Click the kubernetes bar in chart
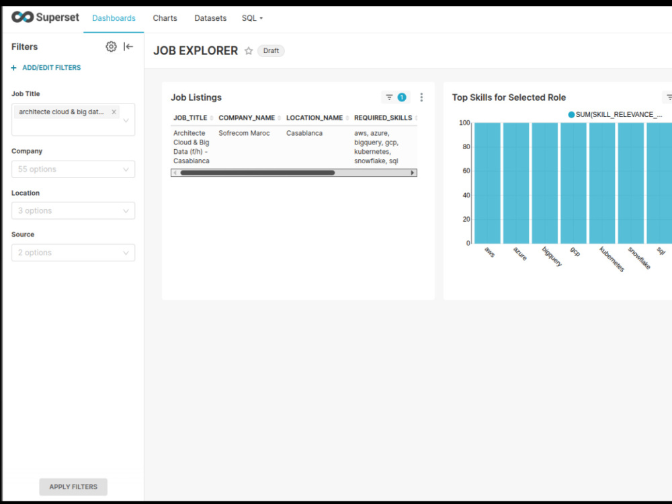 coord(602,183)
